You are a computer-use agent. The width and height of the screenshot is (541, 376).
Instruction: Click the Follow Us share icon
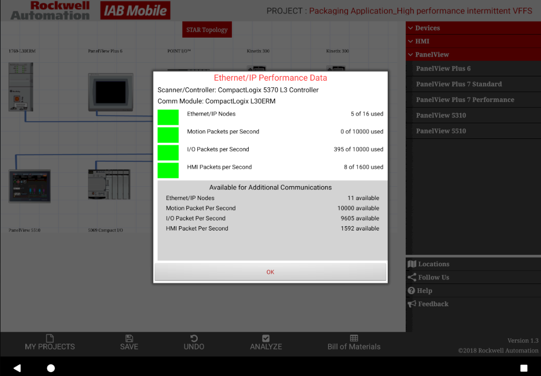tap(412, 277)
